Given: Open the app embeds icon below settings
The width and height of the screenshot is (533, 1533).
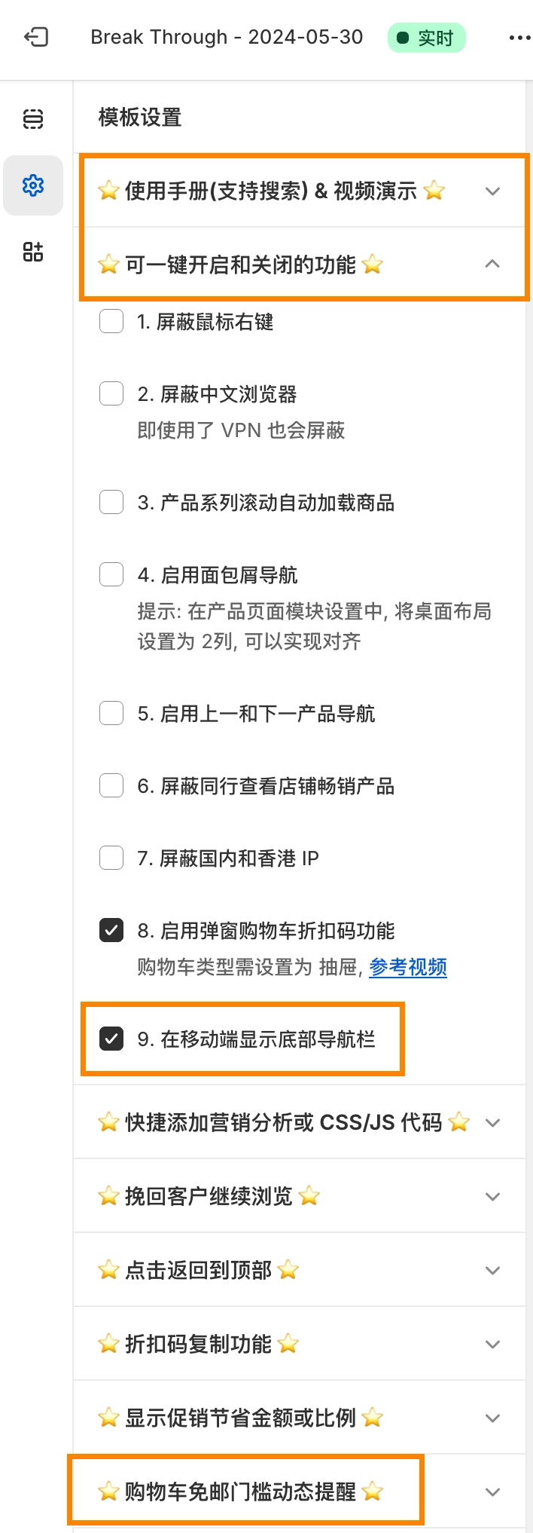Looking at the screenshot, I should 32,252.
